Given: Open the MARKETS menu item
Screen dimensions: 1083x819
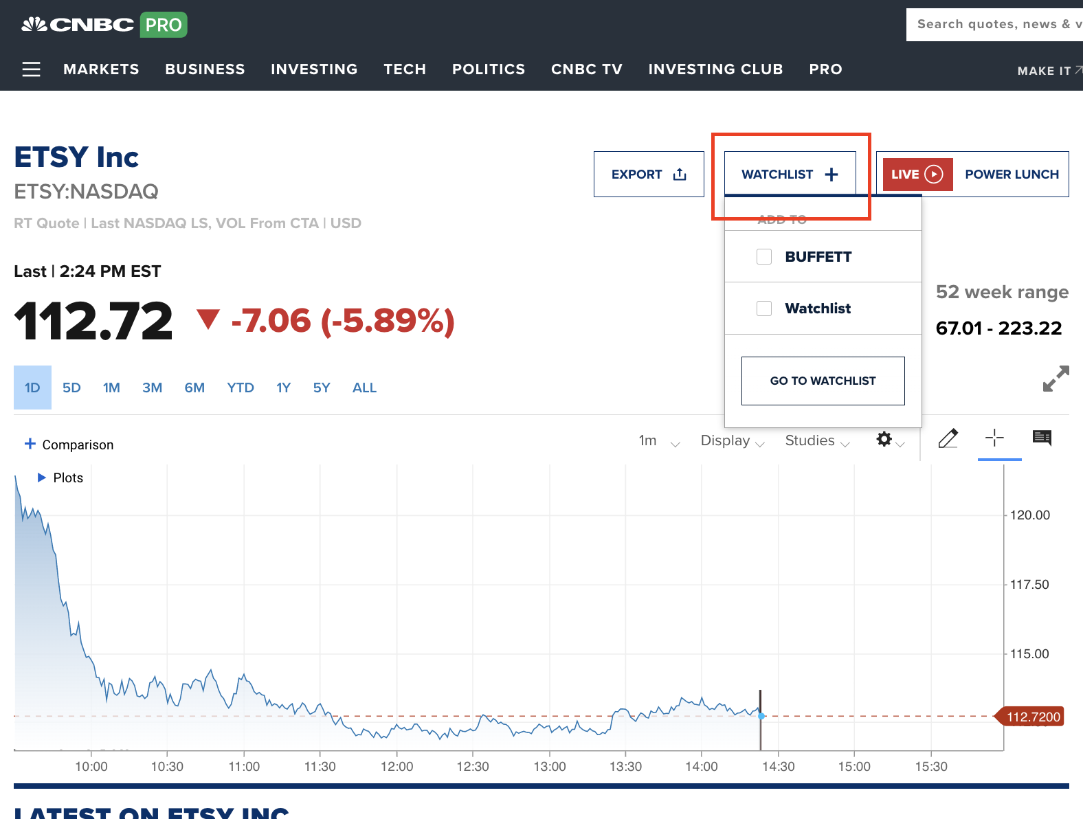Looking at the screenshot, I should 101,69.
